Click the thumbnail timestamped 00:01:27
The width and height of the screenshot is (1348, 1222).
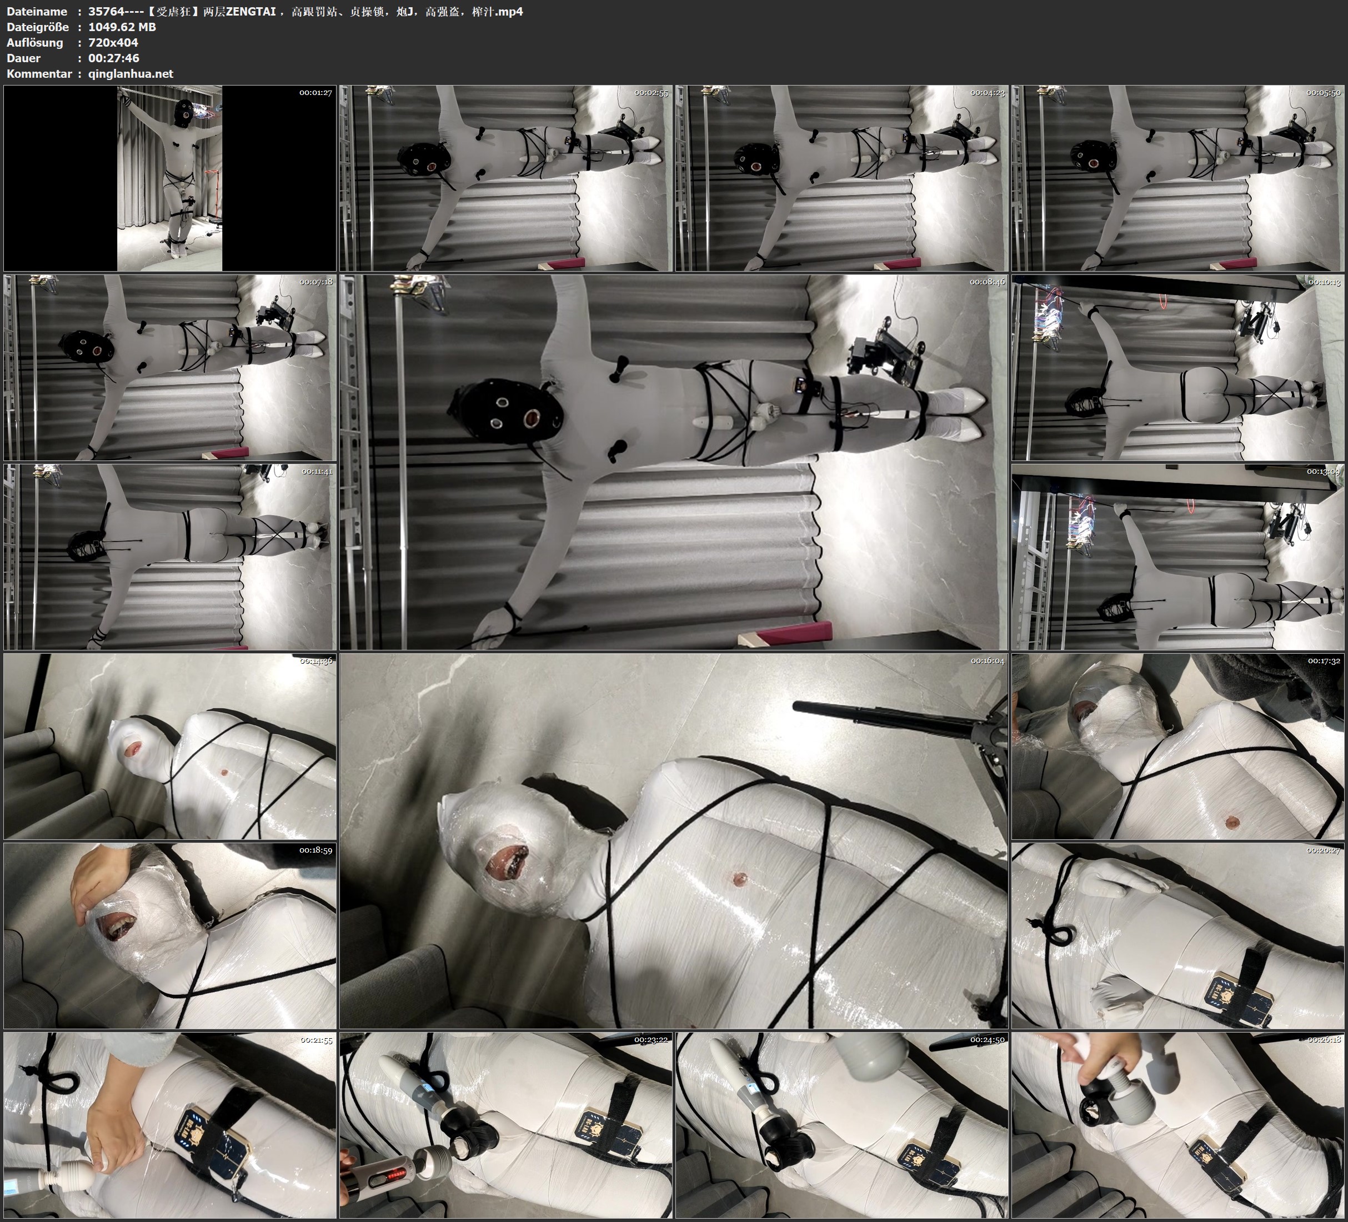[x=170, y=178]
